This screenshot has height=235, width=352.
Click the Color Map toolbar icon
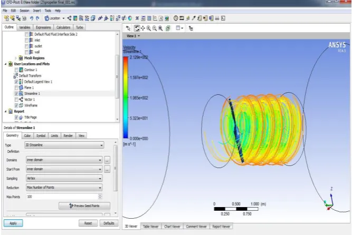point(130,18)
